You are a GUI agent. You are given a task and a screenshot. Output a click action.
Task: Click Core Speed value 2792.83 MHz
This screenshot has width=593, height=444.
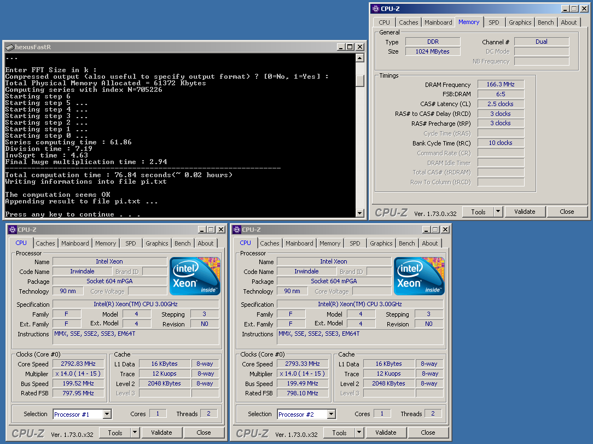[x=78, y=364]
